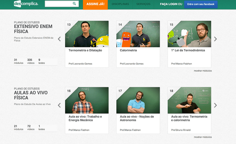Advance Aulas ao Vivo carousel with right arrow
The height and width of the screenshot is (144, 236).
pos(216,105)
